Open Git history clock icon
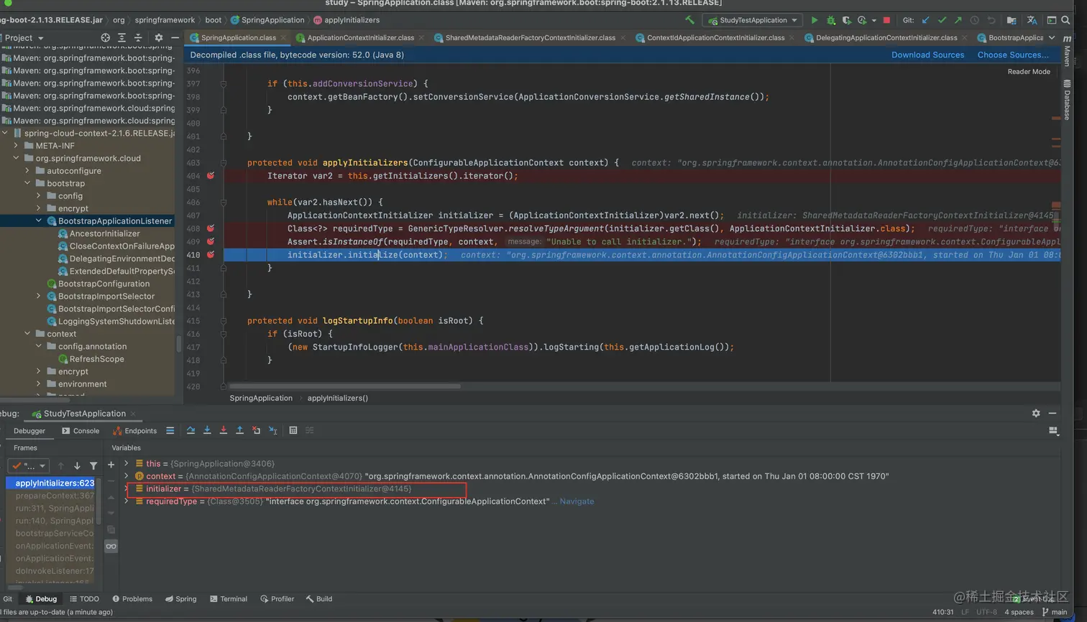Image resolution: width=1087 pixels, height=622 pixels. (974, 20)
